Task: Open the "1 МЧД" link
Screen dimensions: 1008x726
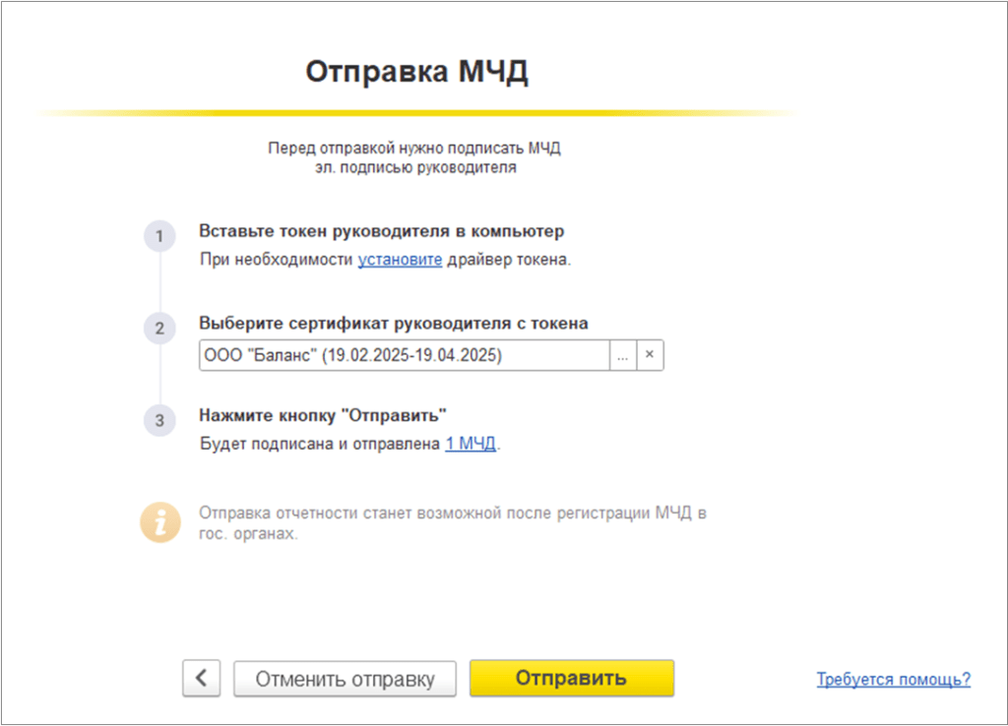Action: pyautogui.click(x=472, y=444)
